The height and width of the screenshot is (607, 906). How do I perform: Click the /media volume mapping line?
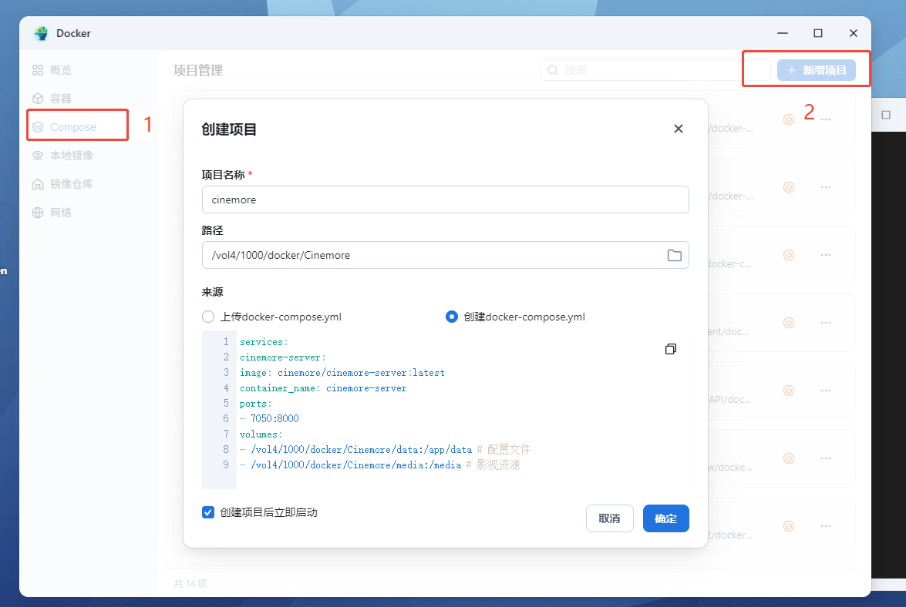coord(379,465)
